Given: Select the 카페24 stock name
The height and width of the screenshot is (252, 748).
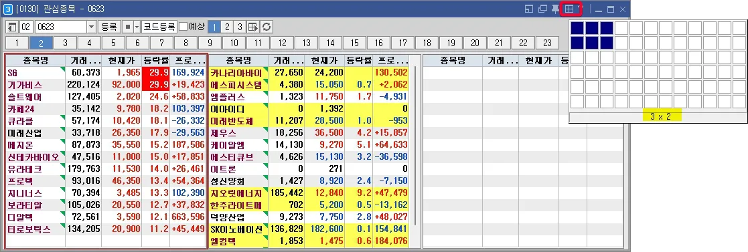Looking at the screenshot, I should (21, 109).
